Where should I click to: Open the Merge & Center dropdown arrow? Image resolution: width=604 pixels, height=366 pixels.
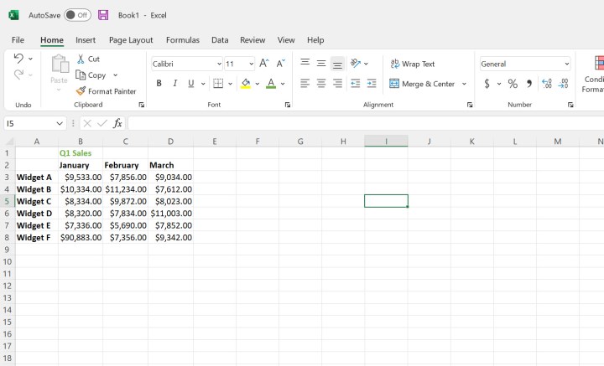coord(464,84)
